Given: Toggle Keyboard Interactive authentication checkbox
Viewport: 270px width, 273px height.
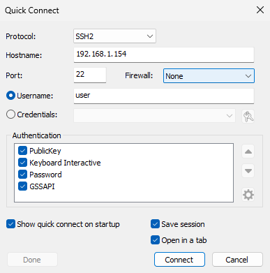Looking at the screenshot, I should click(22, 163).
